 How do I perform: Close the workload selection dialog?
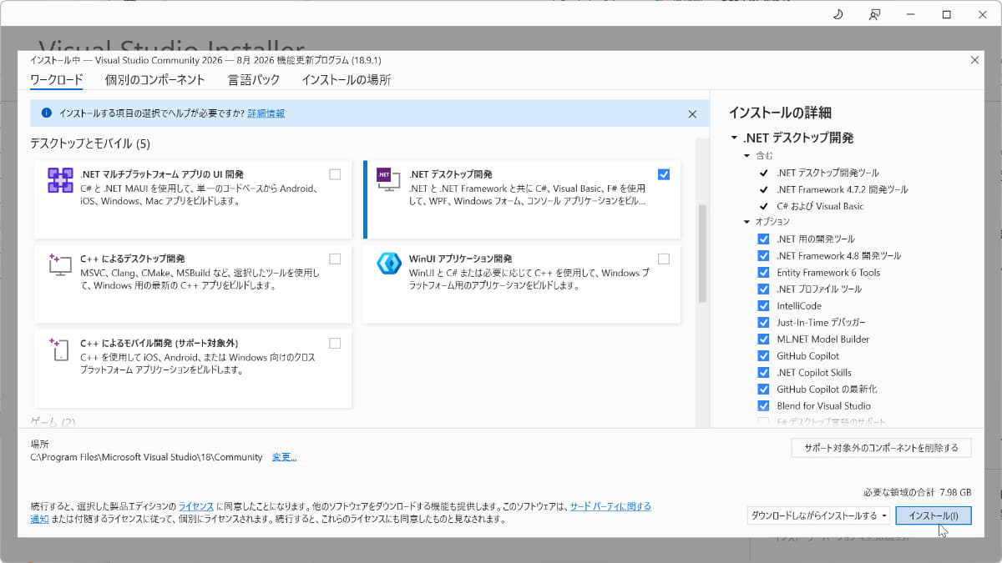(974, 59)
